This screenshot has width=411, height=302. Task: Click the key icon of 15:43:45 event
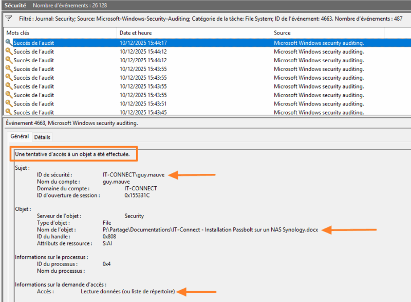point(9,112)
